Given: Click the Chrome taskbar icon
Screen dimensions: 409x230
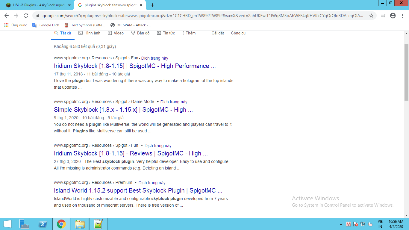Looking at the screenshot, I should 61,224.
